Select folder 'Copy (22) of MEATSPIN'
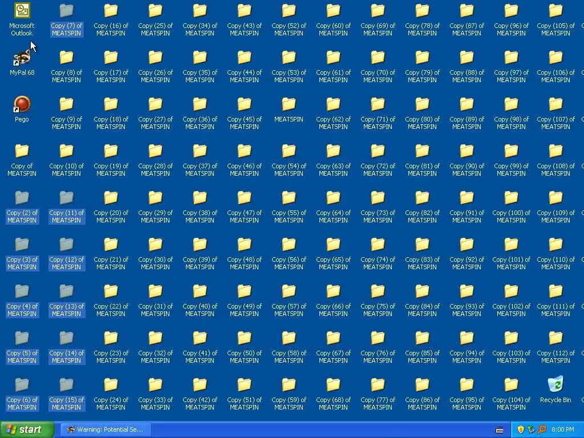 pos(111,300)
